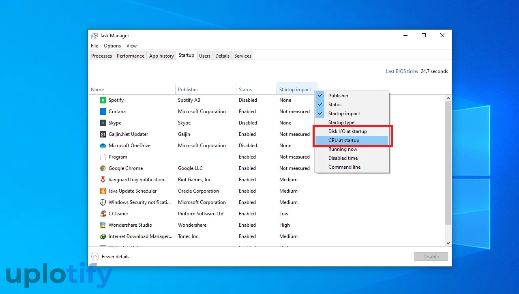Image resolution: width=519 pixels, height=294 pixels.
Task: Open the File menu
Action: coord(94,46)
